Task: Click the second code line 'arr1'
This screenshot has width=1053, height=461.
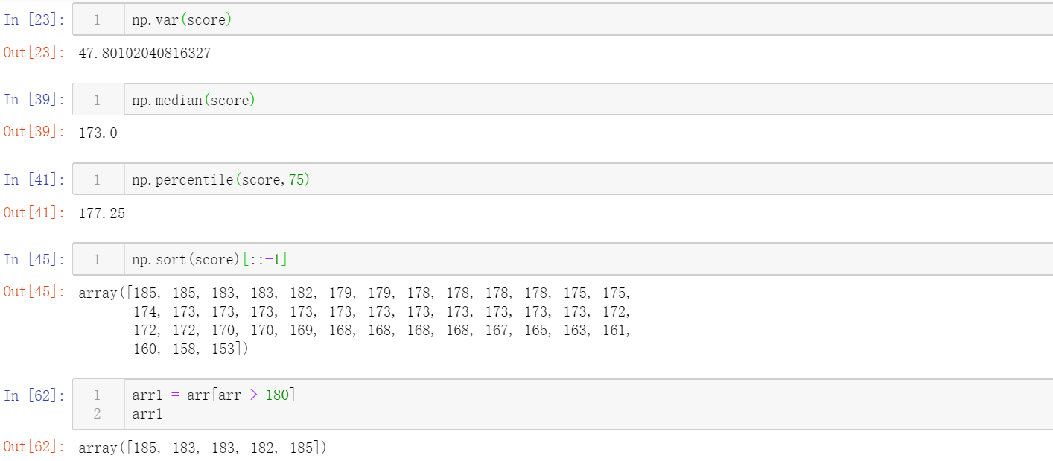Action: (x=147, y=413)
